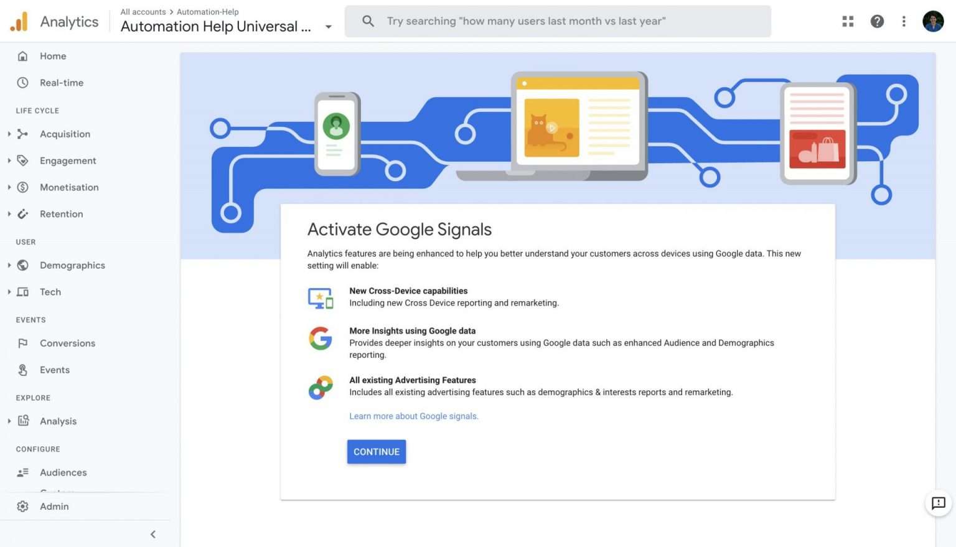
Task: Click New Cross-Device capabilities text
Action: click(408, 291)
